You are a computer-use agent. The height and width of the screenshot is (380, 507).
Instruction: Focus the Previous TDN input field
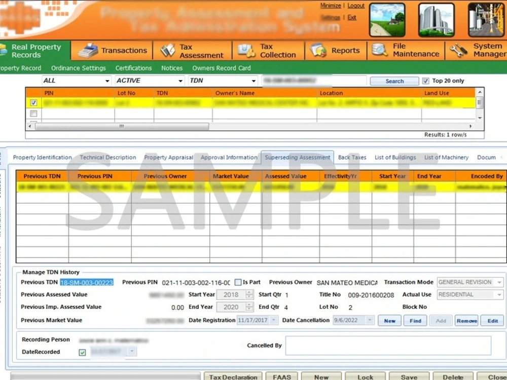point(87,282)
